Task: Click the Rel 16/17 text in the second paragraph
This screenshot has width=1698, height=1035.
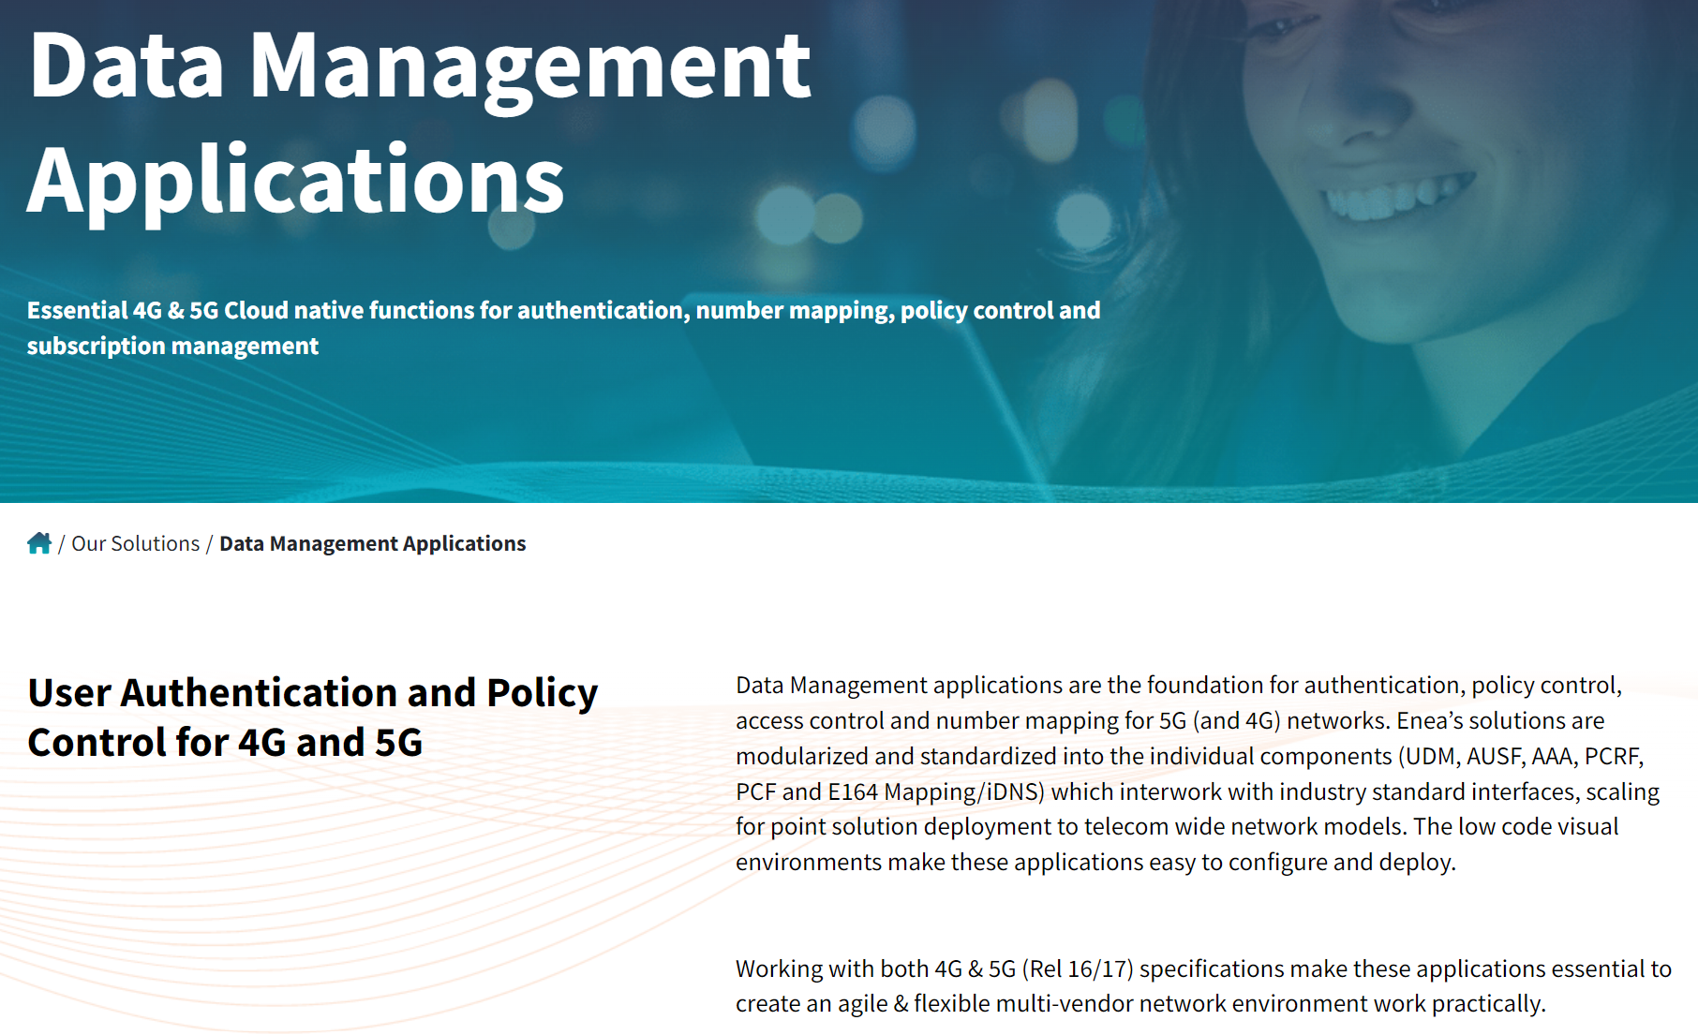Action: pyautogui.click(x=1078, y=968)
